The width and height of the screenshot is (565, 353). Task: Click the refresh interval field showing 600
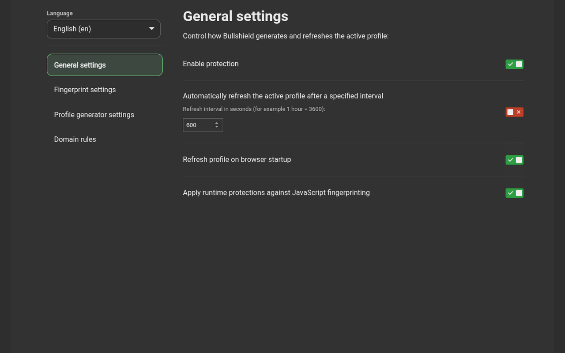click(x=203, y=125)
